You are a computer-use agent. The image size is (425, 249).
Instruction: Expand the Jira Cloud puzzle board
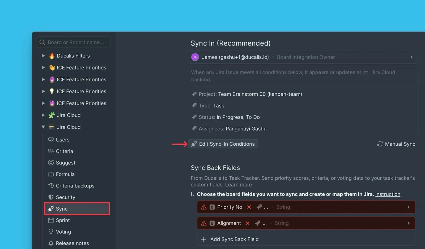(43, 115)
